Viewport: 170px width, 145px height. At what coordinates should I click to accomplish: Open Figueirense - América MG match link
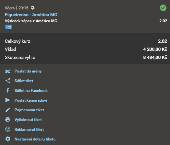31,15
